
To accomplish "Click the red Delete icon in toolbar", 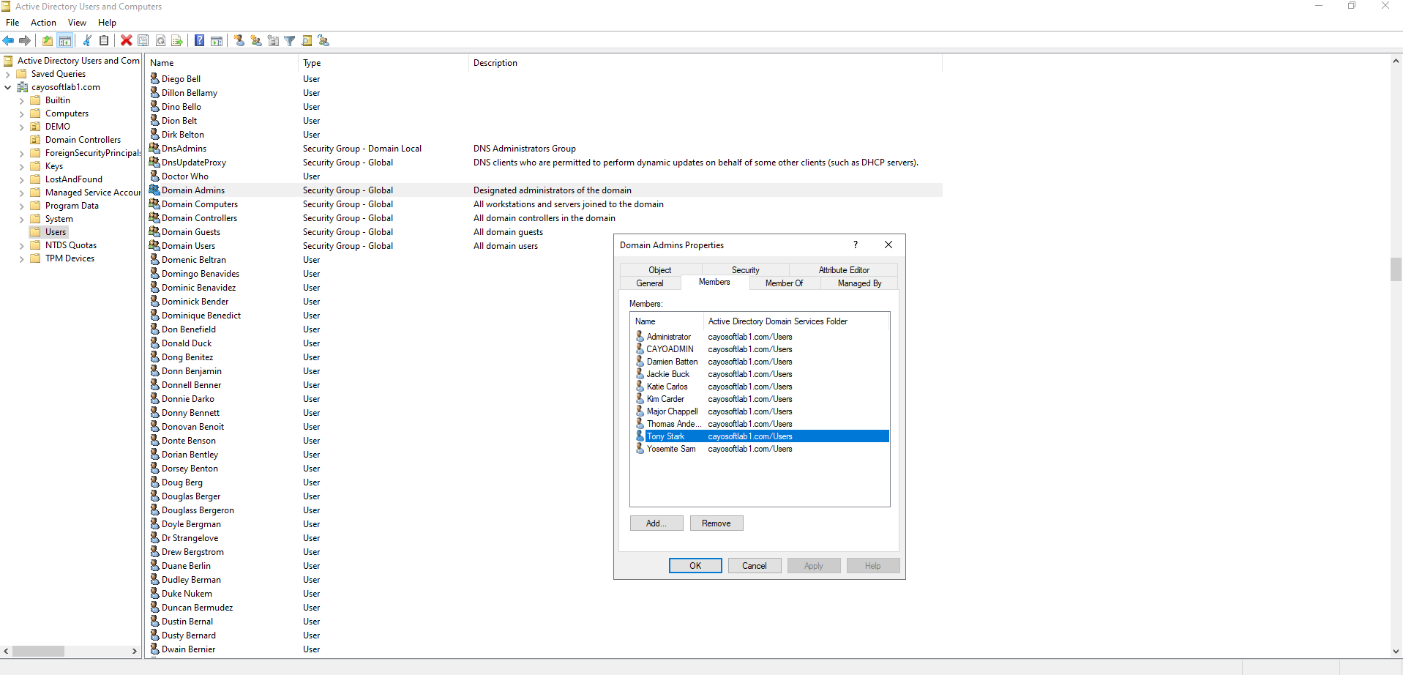I will click(x=127, y=41).
